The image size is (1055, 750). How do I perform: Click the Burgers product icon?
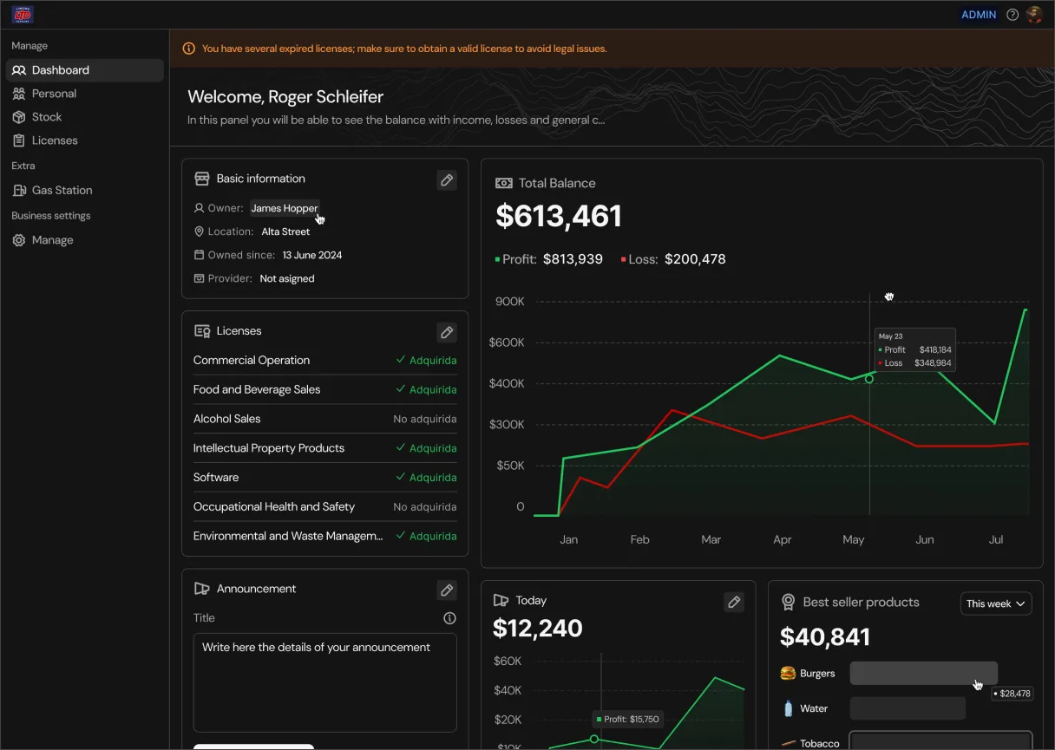(x=788, y=673)
